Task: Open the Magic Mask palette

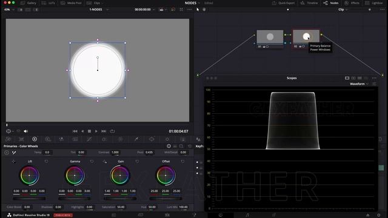Action: [182, 139]
